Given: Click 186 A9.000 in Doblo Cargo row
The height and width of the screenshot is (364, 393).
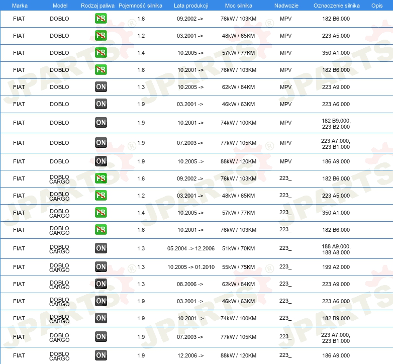Looking at the screenshot, I should coord(336,355).
